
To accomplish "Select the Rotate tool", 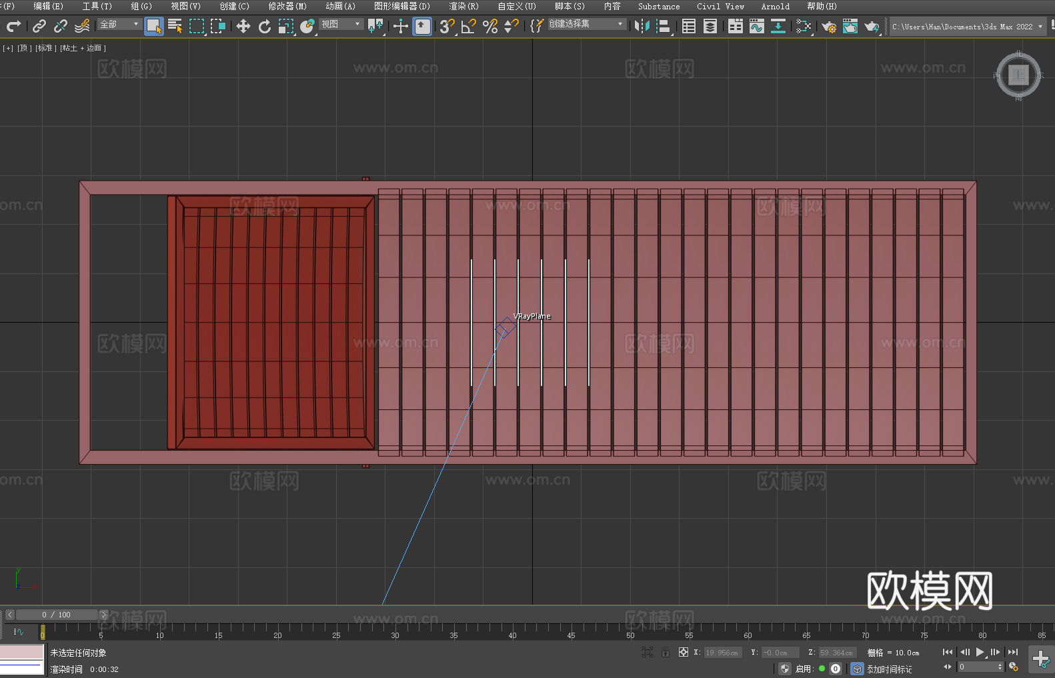I will coord(265,26).
